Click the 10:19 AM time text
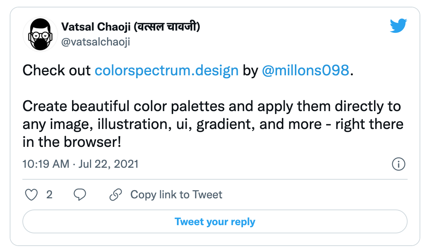430x252 pixels. pos(46,164)
